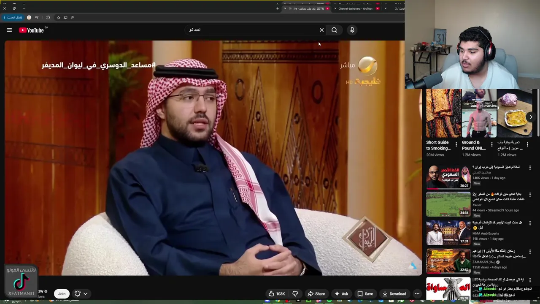540x304 pixels.
Task: Open the 32:52 ZAMAKAN video thumbnail
Action: pos(448,261)
